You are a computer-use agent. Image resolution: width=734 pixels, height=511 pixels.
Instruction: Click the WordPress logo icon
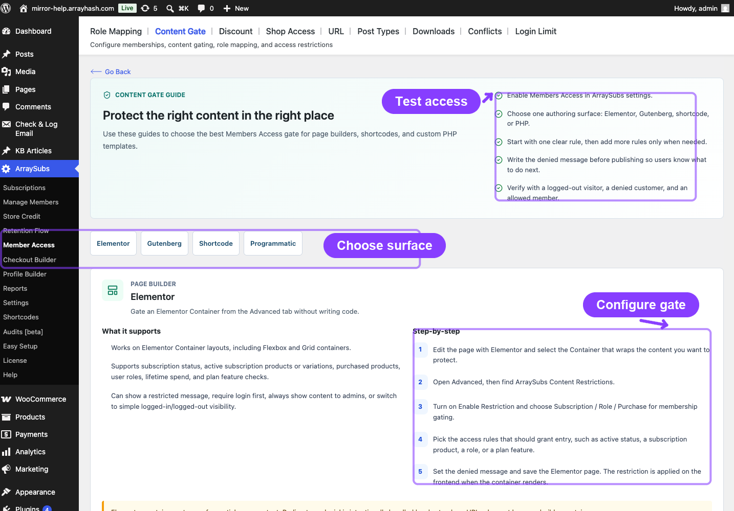(6, 8)
